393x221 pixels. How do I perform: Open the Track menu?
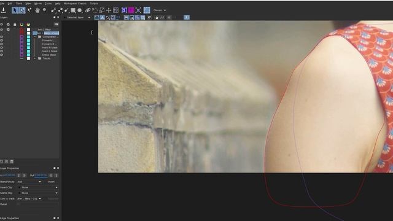pyautogui.click(x=19, y=4)
